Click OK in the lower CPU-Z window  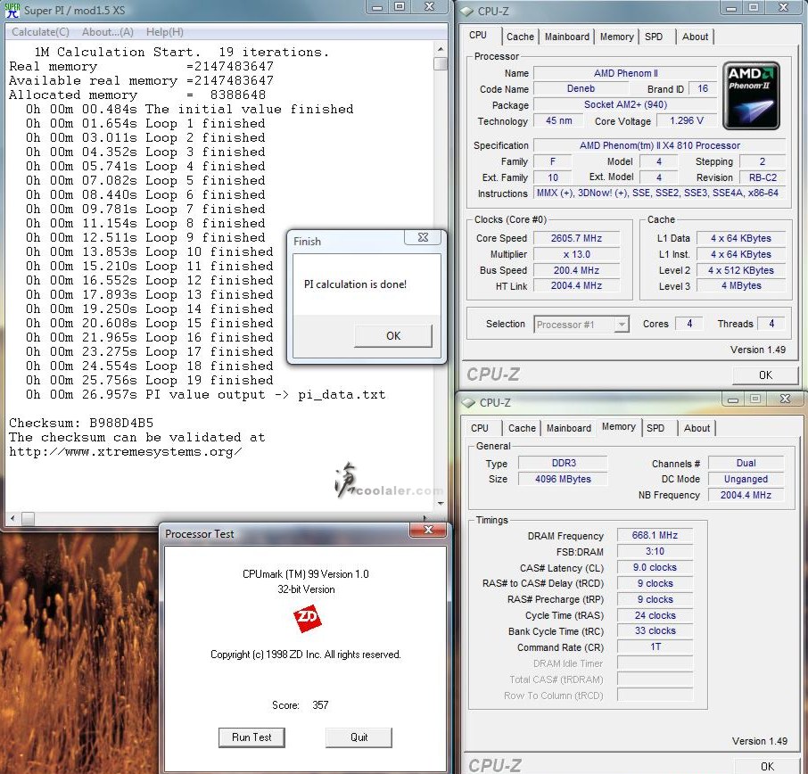(x=767, y=766)
